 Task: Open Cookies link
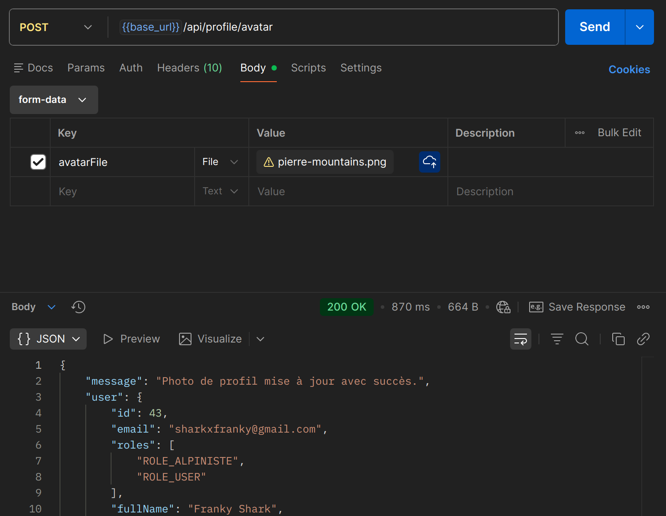click(x=629, y=70)
